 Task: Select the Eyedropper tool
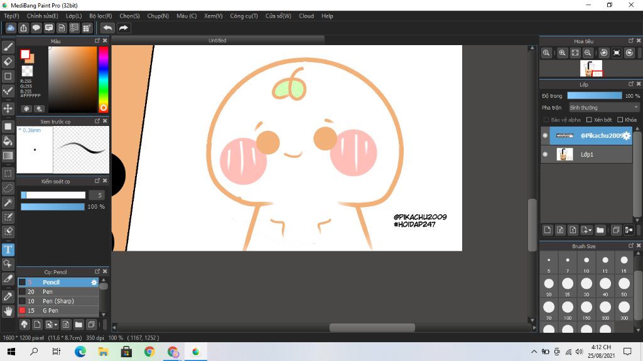(x=8, y=296)
